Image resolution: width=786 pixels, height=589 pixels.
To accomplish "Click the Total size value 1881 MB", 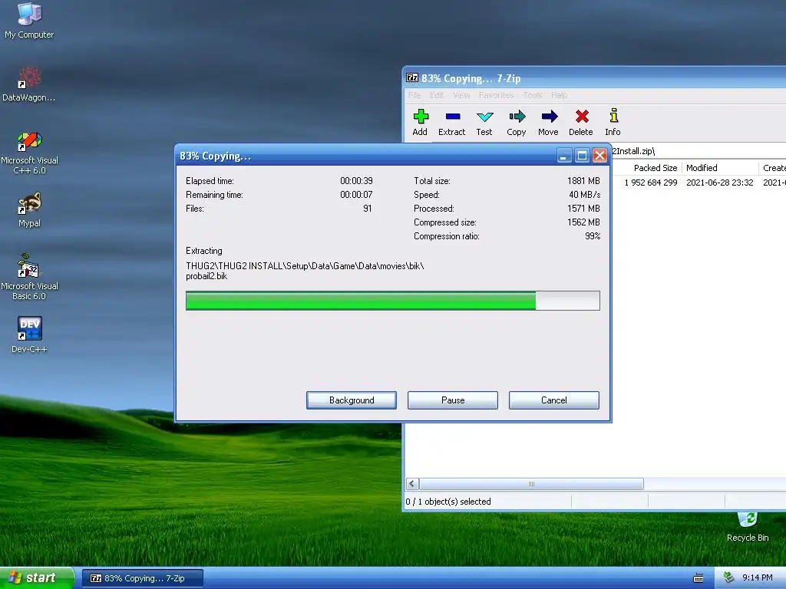I will (x=583, y=181).
